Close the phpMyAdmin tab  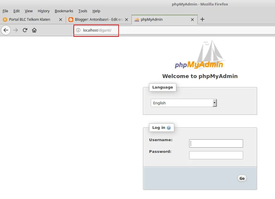point(192,19)
